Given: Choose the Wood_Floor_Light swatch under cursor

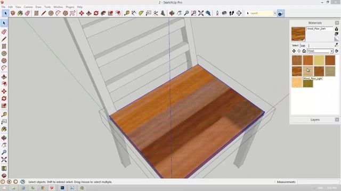Looking at the screenshot, I should click(308, 71).
